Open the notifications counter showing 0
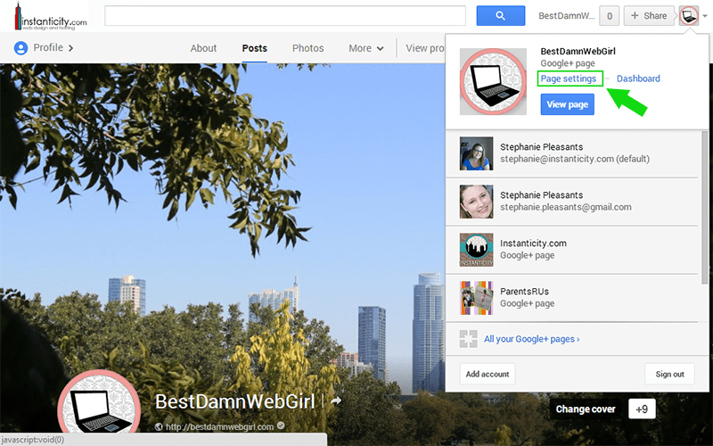Viewport: 713px width, 446px height. coord(610,16)
